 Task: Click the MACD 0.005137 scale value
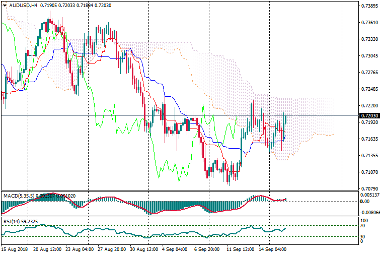tap(369, 195)
